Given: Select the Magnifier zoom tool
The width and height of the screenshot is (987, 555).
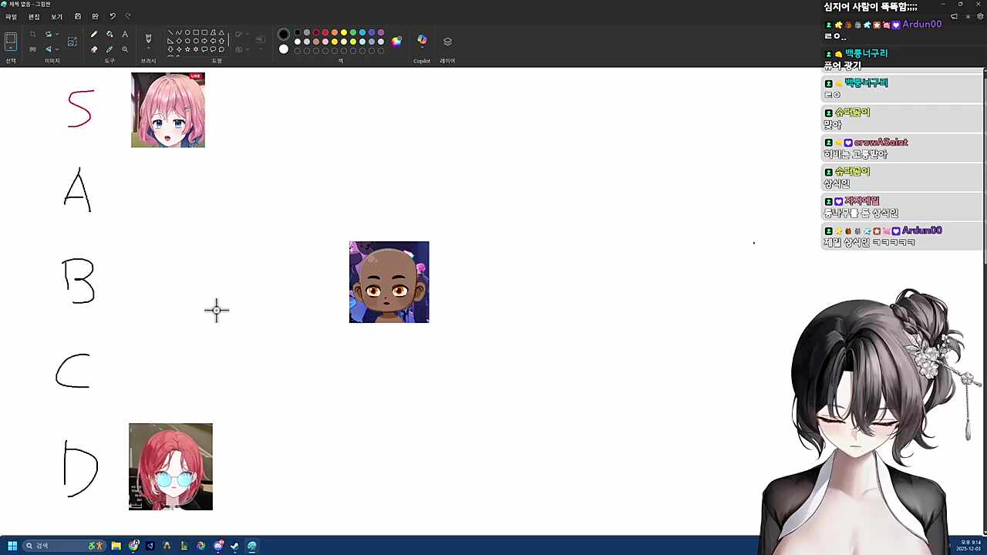Looking at the screenshot, I should coord(125,49).
